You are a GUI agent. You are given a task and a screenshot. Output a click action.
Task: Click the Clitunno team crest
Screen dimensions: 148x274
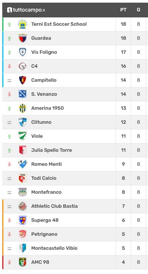point(23,122)
